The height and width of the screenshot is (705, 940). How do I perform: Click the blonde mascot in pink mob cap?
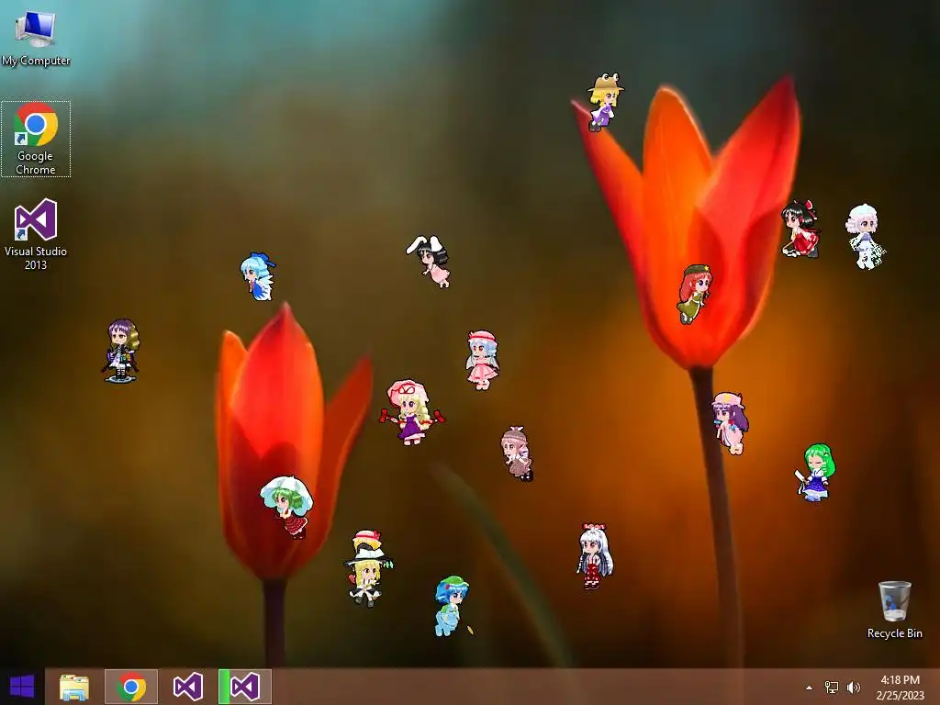[x=411, y=411]
